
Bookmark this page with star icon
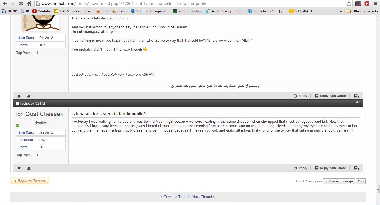click(349, 4)
